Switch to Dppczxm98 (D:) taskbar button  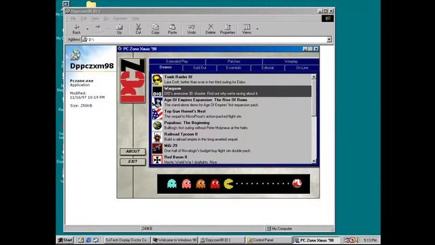(222, 240)
